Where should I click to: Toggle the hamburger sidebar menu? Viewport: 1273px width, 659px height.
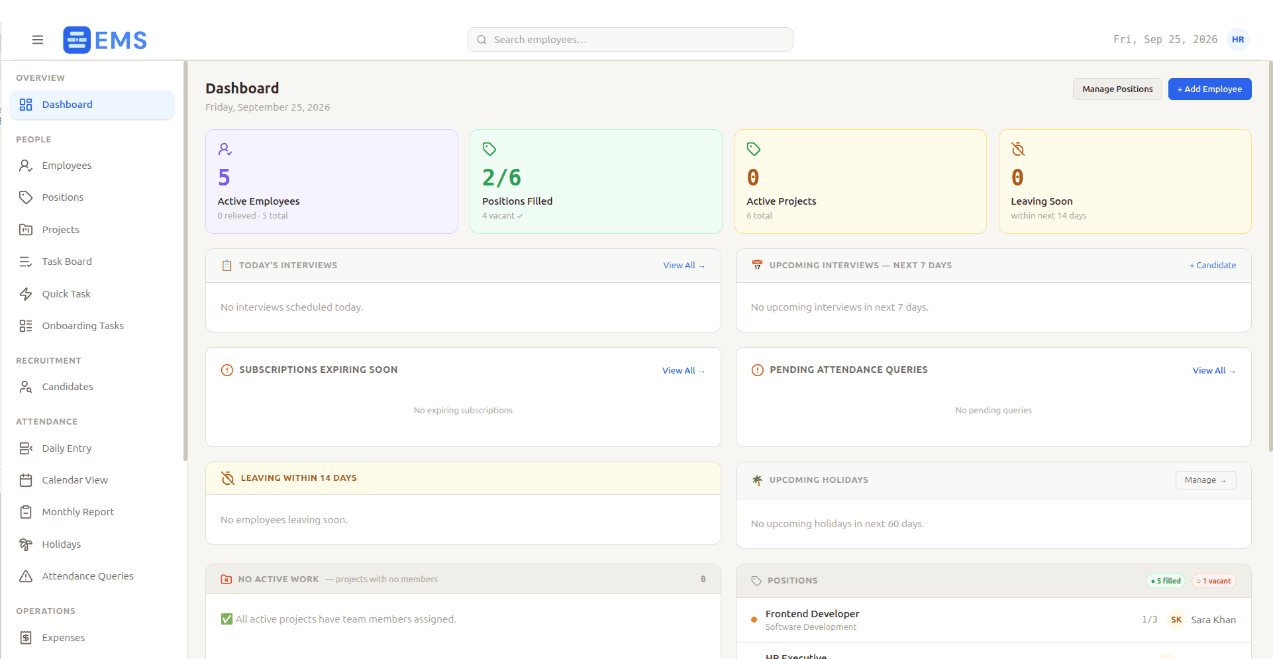pyautogui.click(x=38, y=40)
